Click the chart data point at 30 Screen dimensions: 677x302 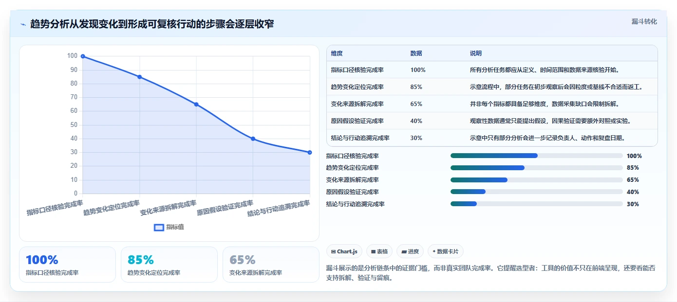pyautogui.click(x=310, y=152)
